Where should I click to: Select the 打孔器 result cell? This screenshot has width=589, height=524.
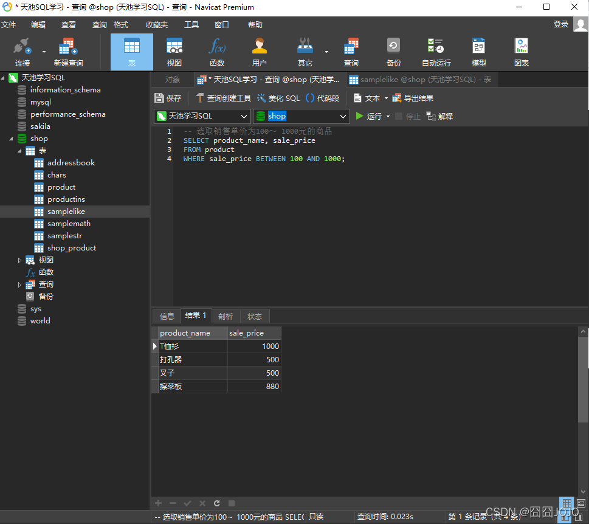pyautogui.click(x=193, y=359)
